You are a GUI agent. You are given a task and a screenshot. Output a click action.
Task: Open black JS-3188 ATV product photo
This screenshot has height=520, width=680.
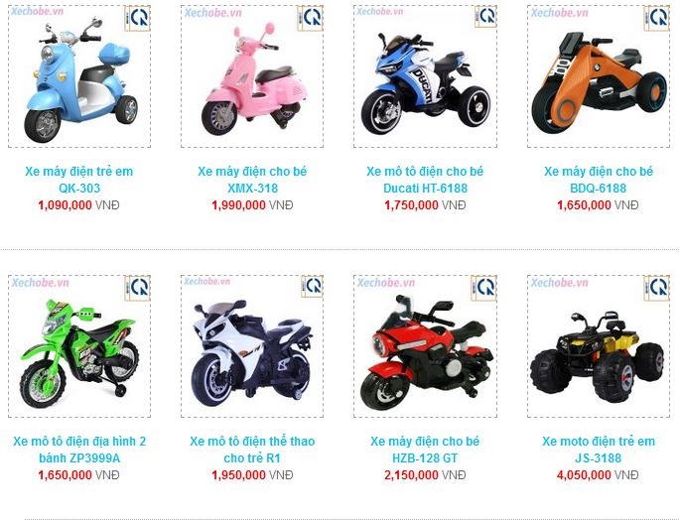click(x=599, y=346)
